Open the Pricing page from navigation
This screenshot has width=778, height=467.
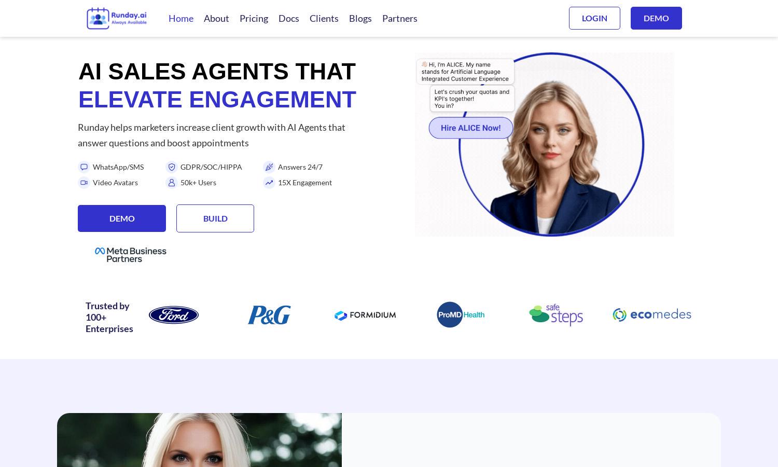click(254, 18)
